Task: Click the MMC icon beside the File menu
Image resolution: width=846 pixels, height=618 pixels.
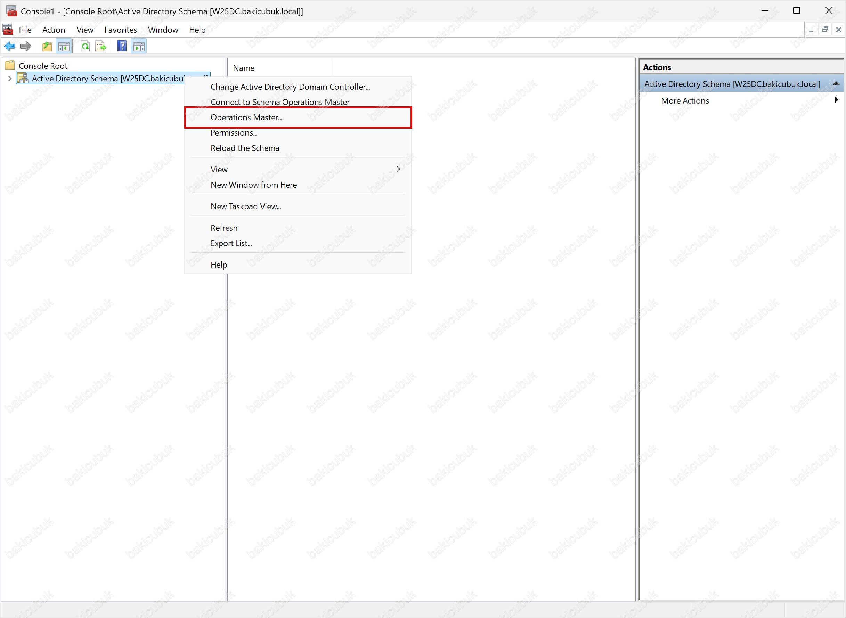Action: pyautogui.click(x=8, y=30)
